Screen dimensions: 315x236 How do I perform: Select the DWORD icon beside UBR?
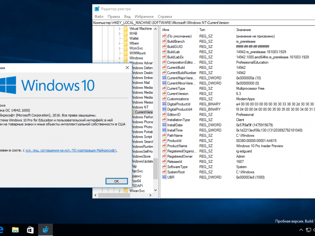(164, 177)
